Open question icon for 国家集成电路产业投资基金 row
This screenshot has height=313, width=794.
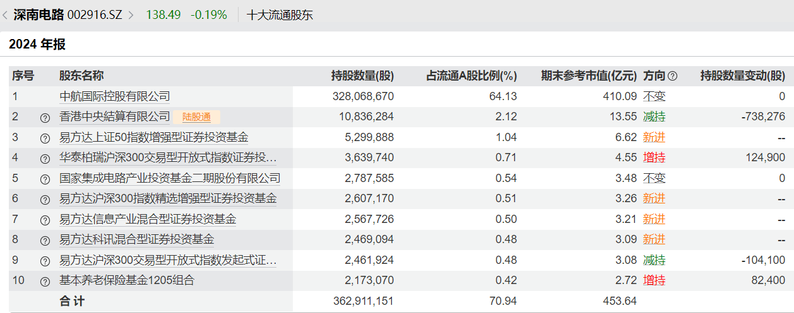click(x=45, y=179)
